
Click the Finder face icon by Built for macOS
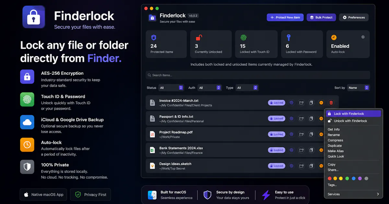tap(152, 195)
